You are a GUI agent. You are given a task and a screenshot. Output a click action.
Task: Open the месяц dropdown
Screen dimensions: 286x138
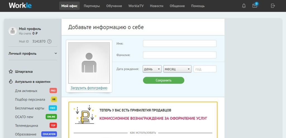tap(177, 69)
